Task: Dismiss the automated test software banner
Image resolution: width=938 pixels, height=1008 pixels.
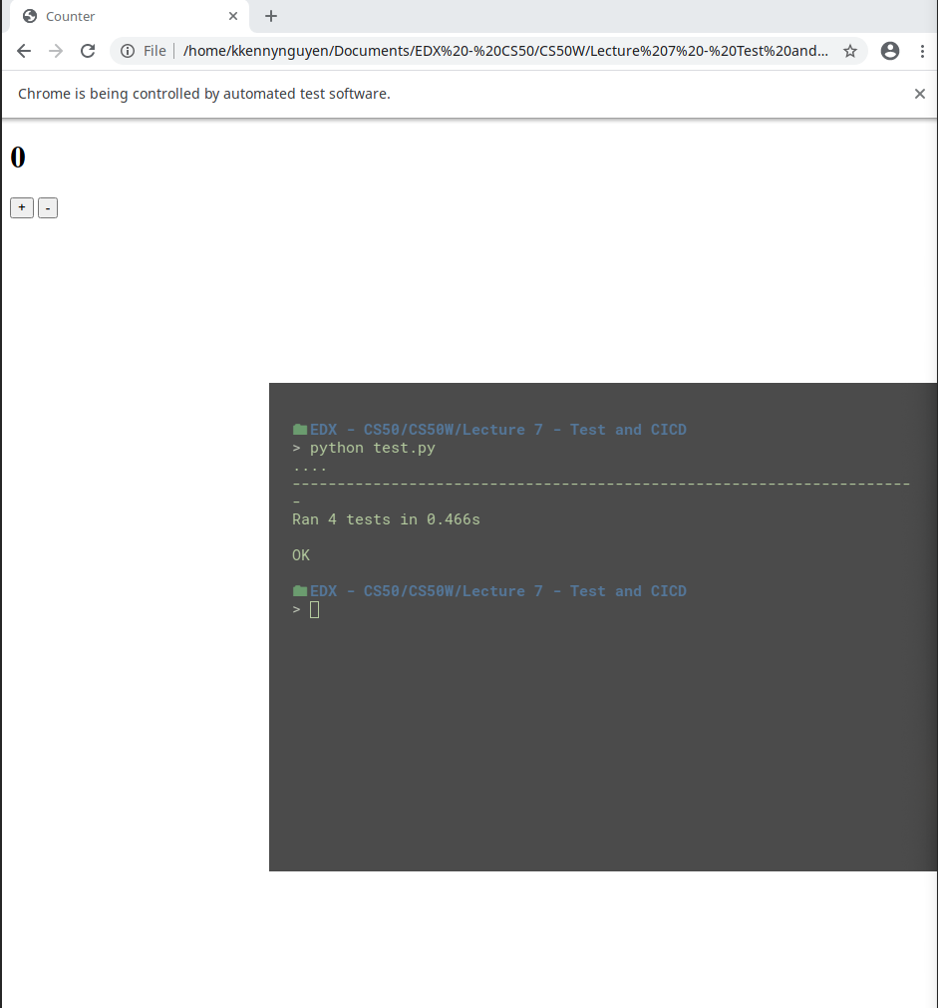Action: (920, 94)
